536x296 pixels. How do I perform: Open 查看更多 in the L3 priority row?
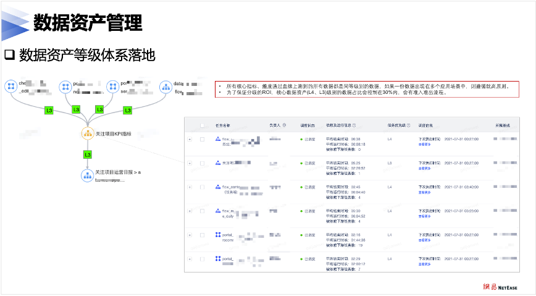click(425, 168)
